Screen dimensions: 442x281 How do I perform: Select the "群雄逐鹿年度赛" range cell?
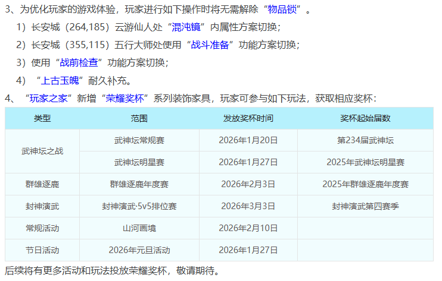click(139, 184)
